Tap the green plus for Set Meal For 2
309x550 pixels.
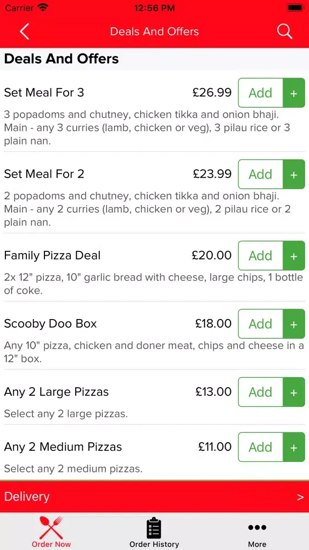point(294,174)
